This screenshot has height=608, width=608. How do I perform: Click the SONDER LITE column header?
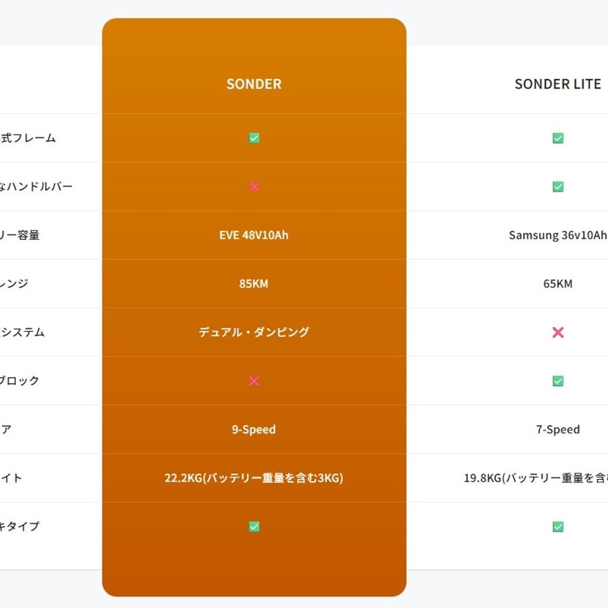(558, 84)
